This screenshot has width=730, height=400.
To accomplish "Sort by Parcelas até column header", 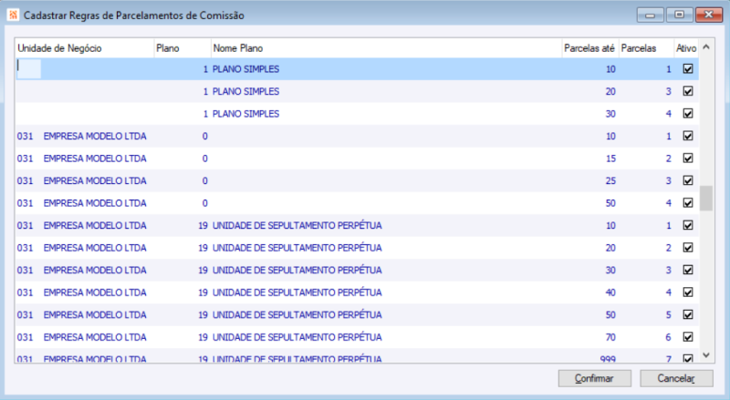I will 590,48.
